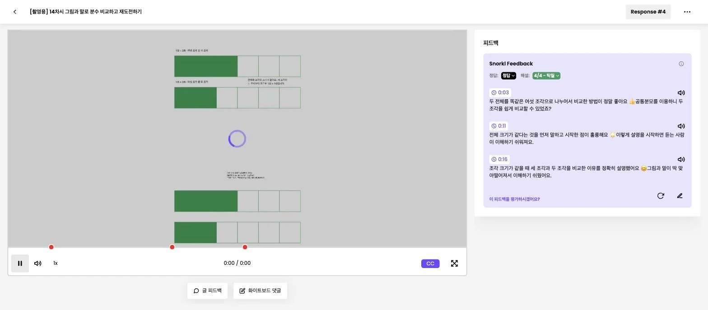This screenshot has height=310, width=708.
Task: Change the 1x playback speed
Action: tap(56, 263)
